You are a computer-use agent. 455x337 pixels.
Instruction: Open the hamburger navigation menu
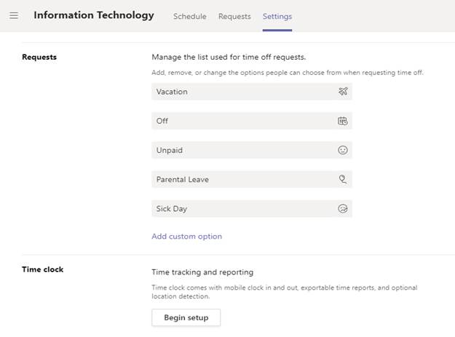(x=14, y=16)
